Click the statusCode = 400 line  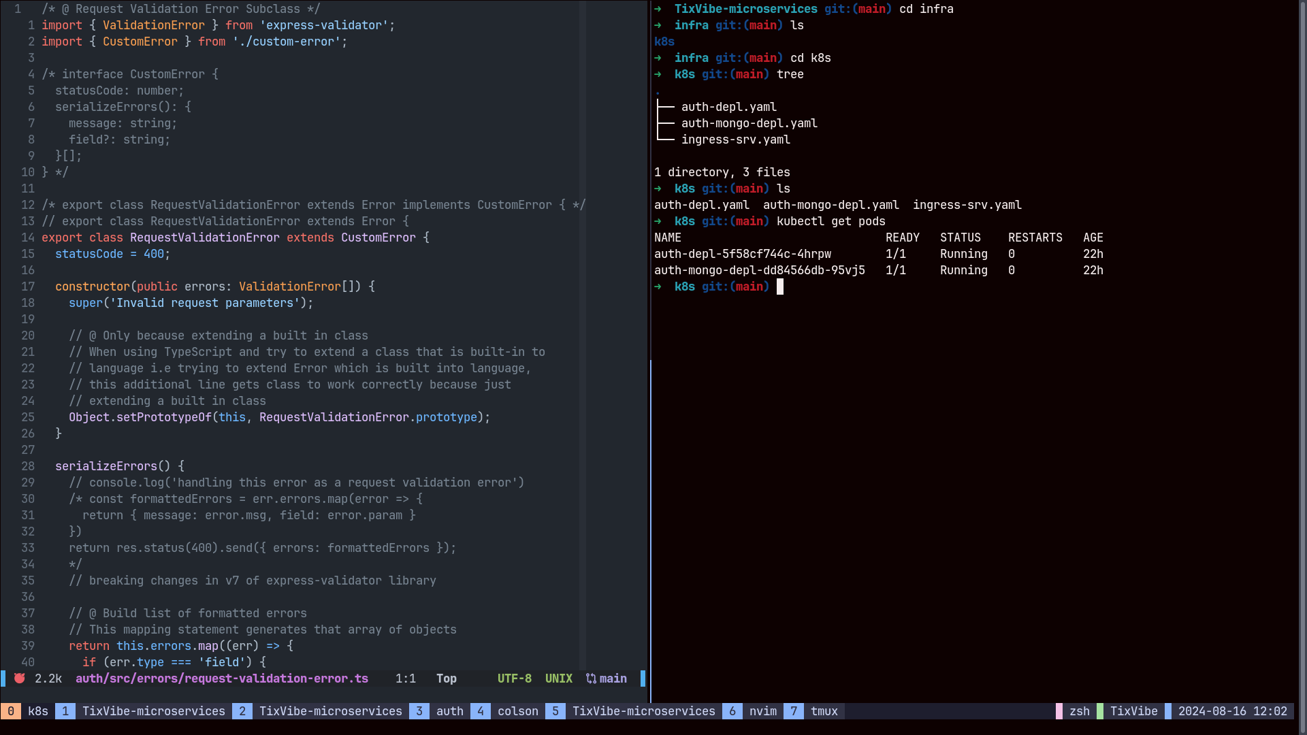(x=113, y=254)
